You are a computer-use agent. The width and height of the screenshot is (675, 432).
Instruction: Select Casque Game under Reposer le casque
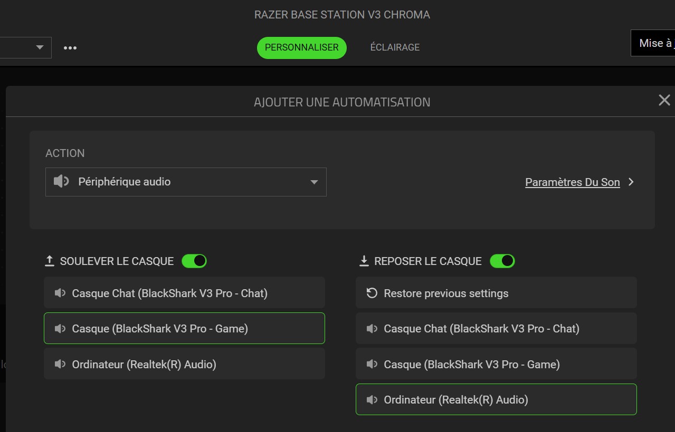tap(496, 364)
